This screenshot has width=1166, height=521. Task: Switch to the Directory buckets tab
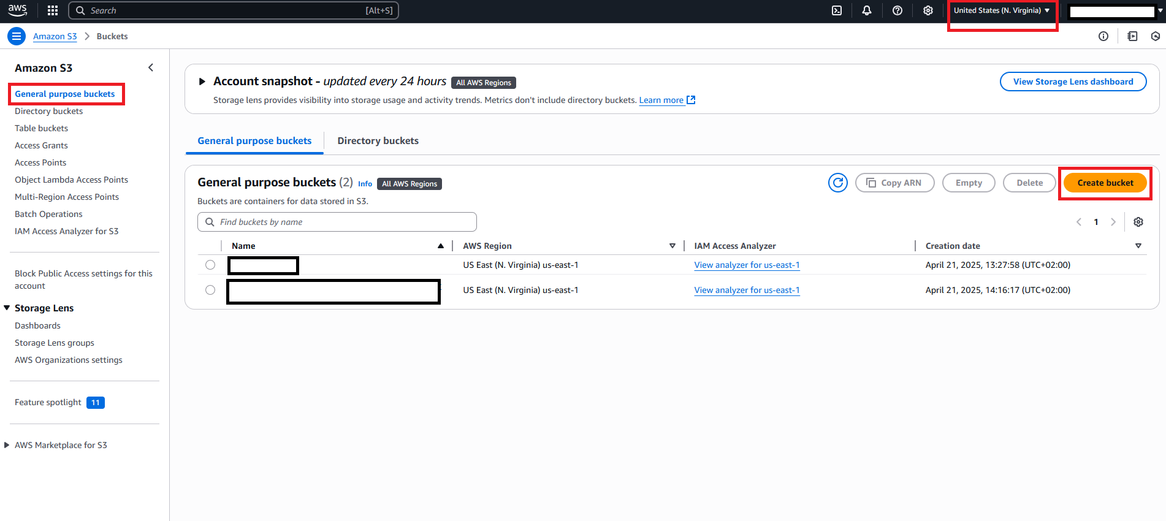[378, 140]
